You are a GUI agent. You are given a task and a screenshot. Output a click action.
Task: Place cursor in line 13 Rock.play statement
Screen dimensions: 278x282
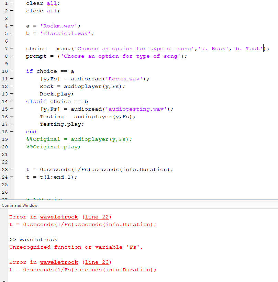[x=57, y=94]
